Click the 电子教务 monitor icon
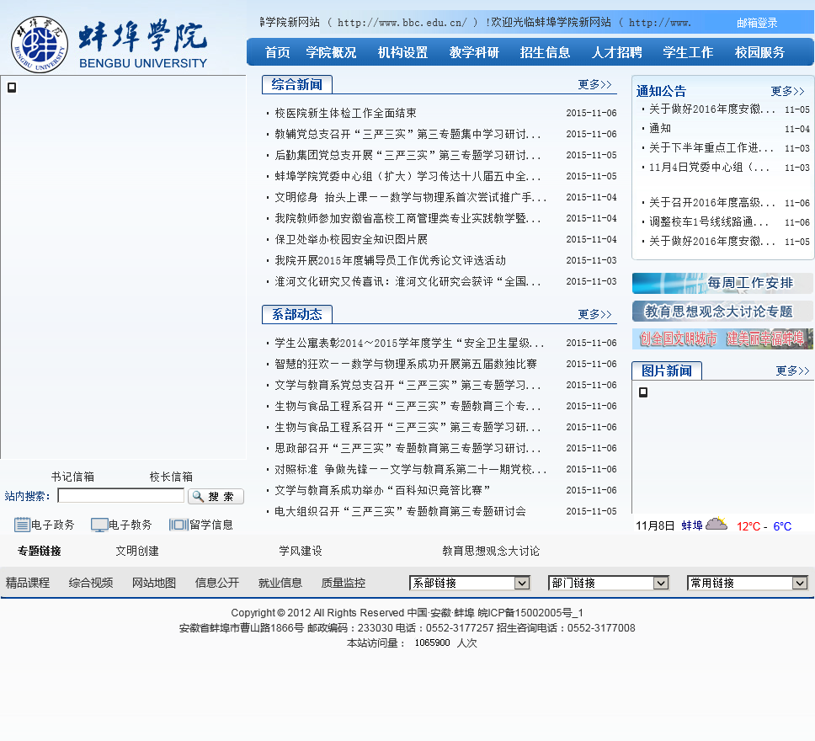The width and height of the screenshot is (815, 741). point(99,525)
